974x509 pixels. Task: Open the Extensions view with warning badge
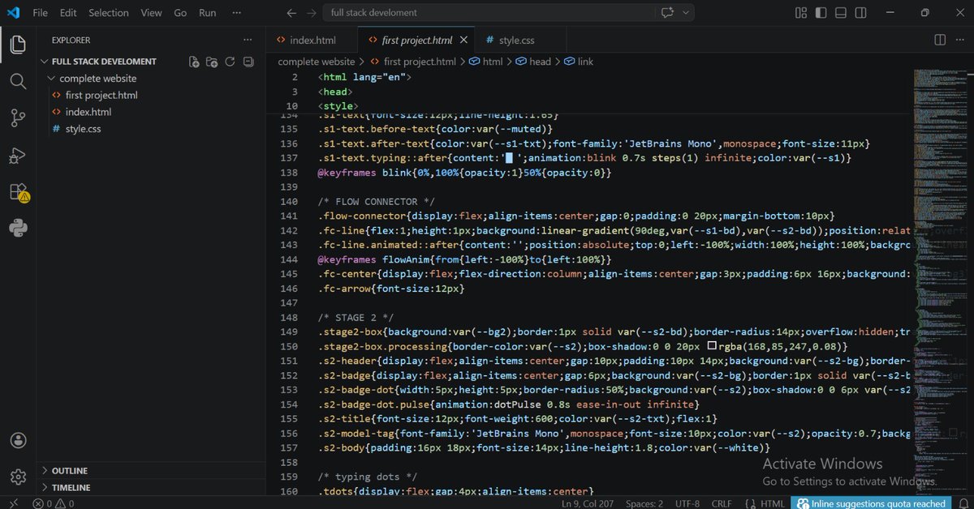(18, 192)
